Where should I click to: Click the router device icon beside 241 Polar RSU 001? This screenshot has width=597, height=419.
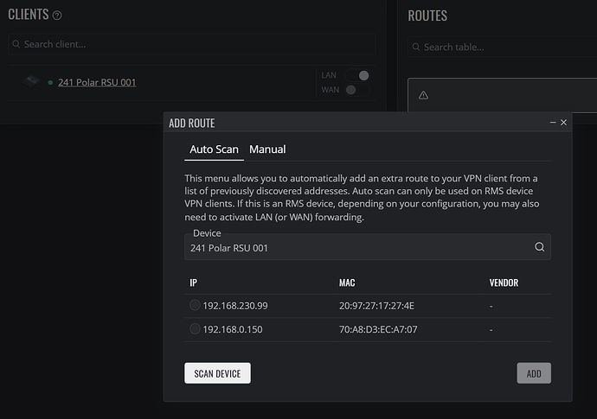click(x=31, y=81)
